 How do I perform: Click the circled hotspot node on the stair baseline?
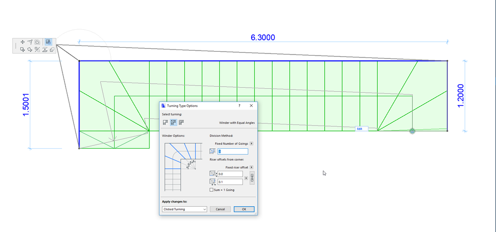(412, 131)
